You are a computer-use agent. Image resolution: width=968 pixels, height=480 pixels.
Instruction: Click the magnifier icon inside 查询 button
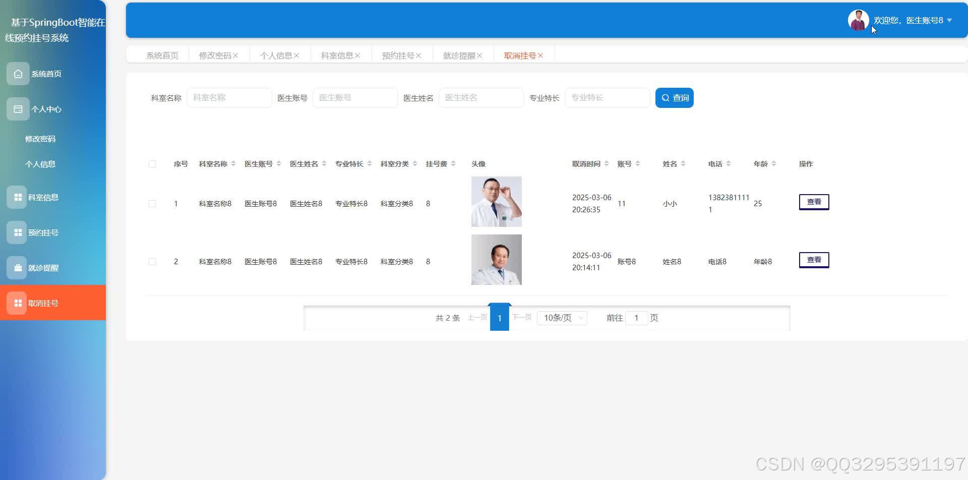point(665,97)
